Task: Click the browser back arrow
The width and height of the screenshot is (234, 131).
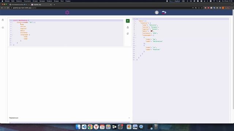Action: point(2,8)
